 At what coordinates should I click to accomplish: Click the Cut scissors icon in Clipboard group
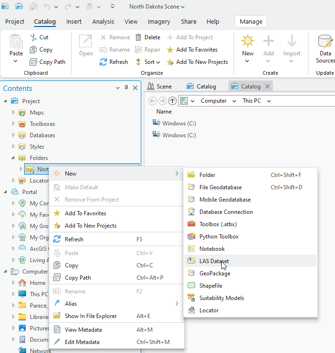(33, 37)
